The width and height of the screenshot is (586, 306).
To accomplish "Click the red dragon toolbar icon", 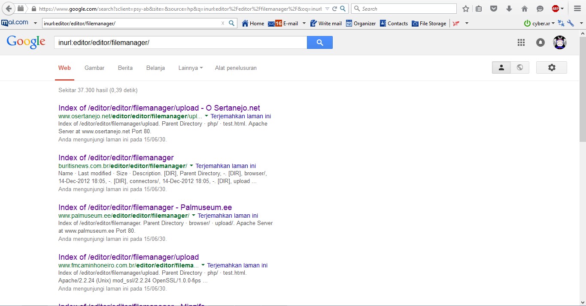I will [x=456, y=24].
